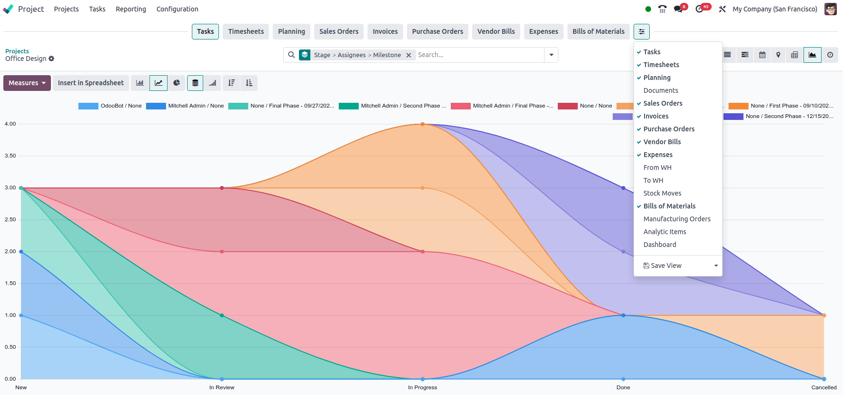Toggle the stacked chart button
This screenshot has width=843, height=395.
pos(195,83)
